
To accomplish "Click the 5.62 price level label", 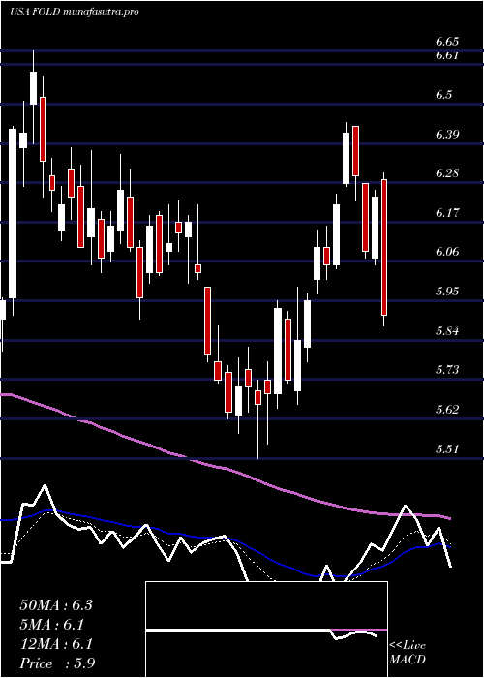I will [x=447, y=409].
